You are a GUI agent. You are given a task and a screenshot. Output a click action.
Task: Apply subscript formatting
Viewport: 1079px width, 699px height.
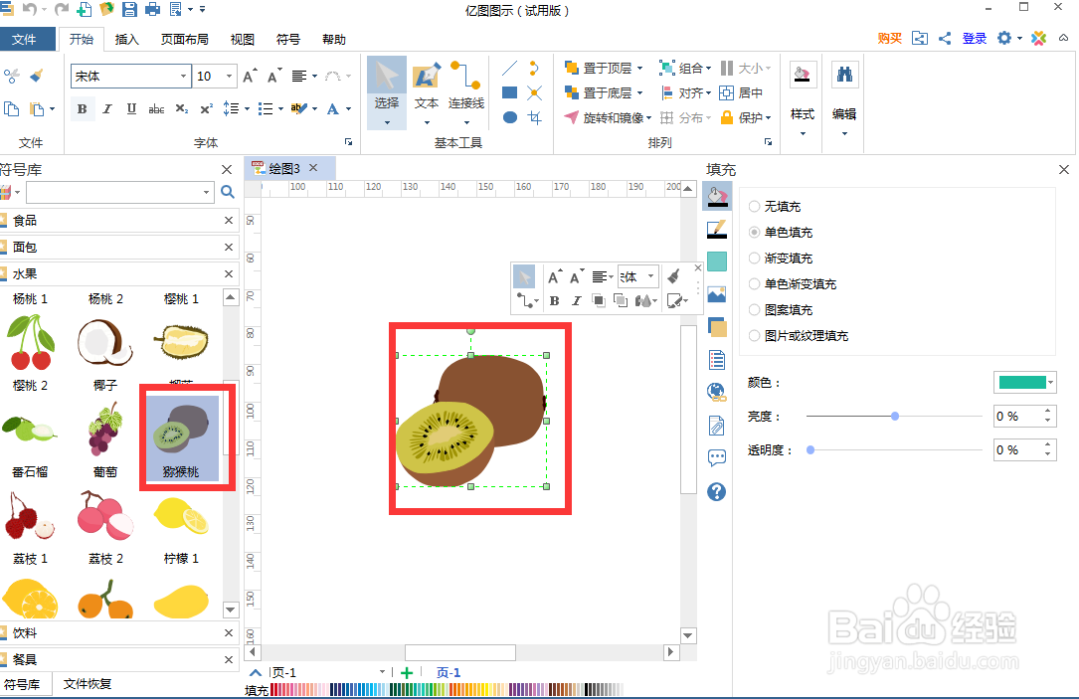coord(182,108)
